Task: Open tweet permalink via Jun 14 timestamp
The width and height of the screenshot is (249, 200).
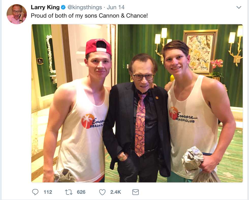Action: (x=116, y=7)
